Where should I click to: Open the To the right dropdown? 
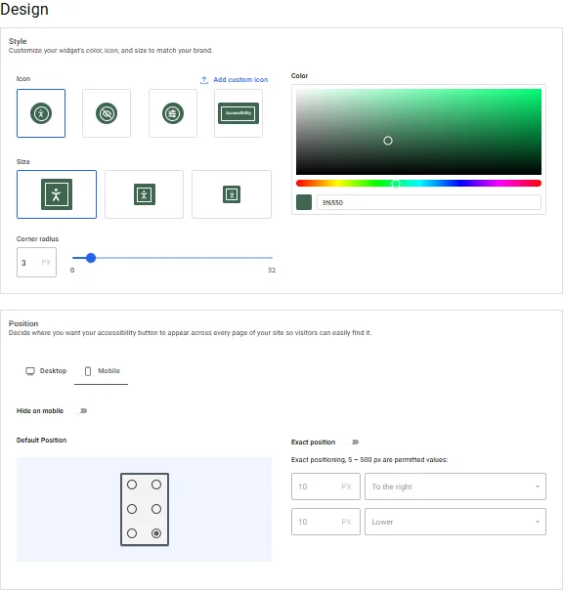pyautogui.click(x=455, y=486)
